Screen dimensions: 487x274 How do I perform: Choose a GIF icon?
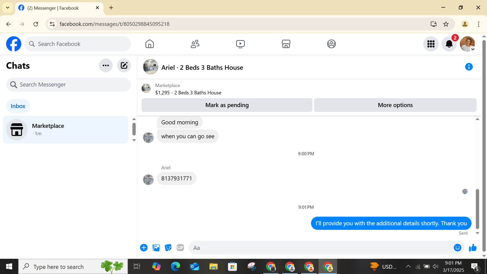180,248
